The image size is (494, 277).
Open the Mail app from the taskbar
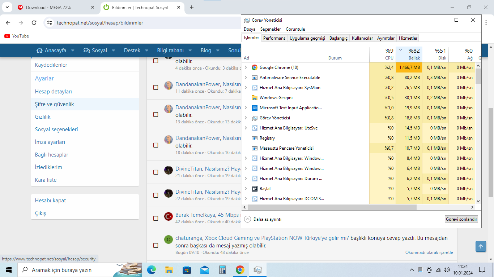click(204, 270)
